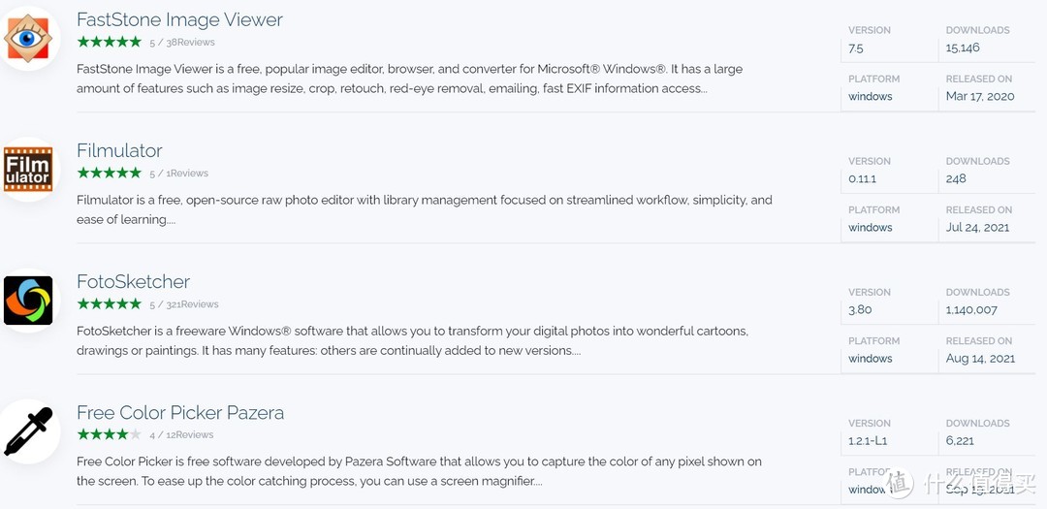Open the Free Color Picker Pazera title

click(180, 412)
